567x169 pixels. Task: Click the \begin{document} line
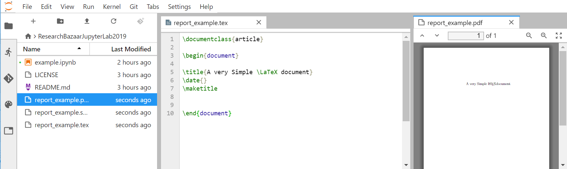(x=210, y=55)
